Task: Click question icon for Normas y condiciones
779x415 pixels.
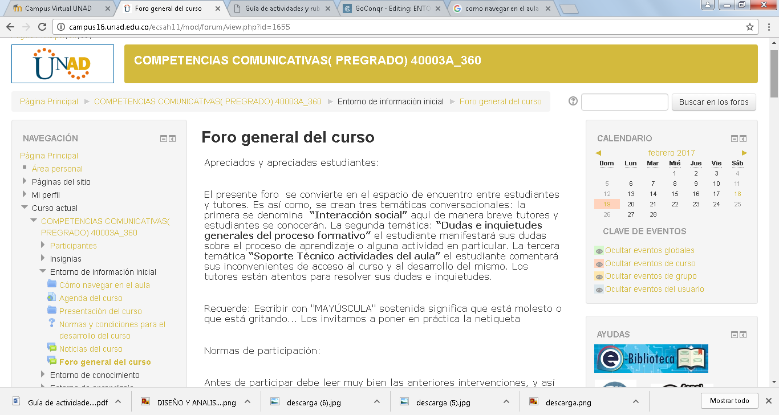Action: 52,323
